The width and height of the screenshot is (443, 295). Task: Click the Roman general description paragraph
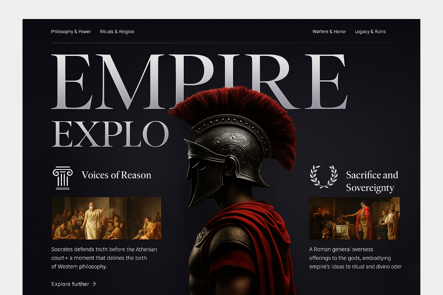pyautogui.click(x=355, y=258)
